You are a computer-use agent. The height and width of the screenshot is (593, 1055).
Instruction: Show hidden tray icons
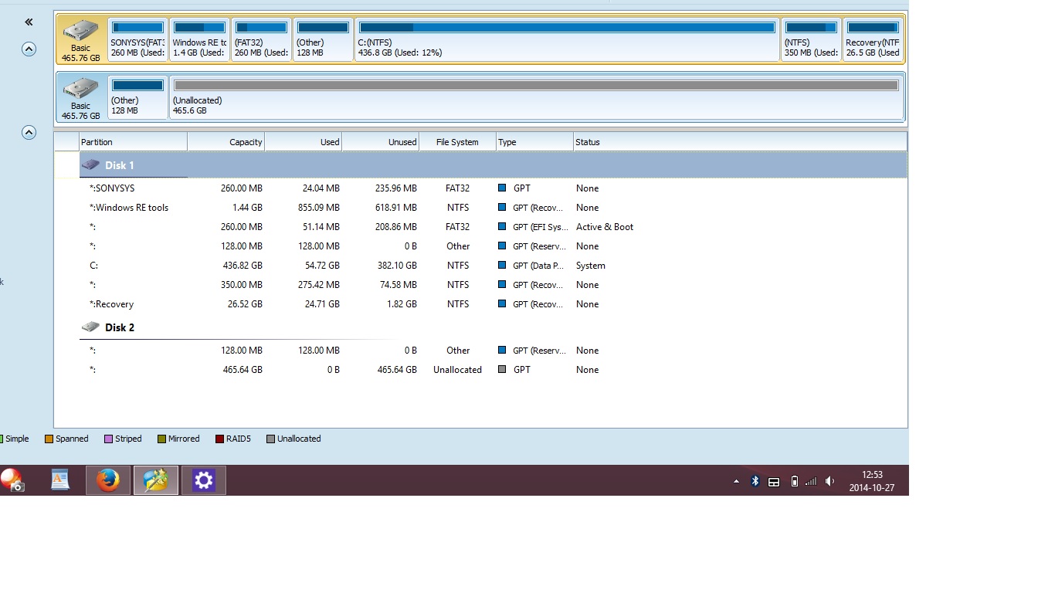pyautogui.click(x=736, y=481)
